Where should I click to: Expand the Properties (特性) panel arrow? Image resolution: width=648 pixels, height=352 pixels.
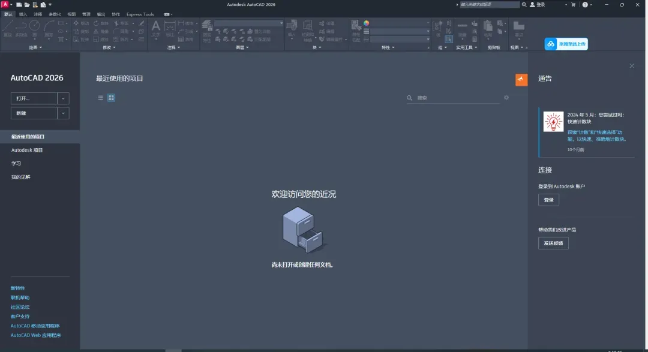pyautogui.click(x=393, y=47)
